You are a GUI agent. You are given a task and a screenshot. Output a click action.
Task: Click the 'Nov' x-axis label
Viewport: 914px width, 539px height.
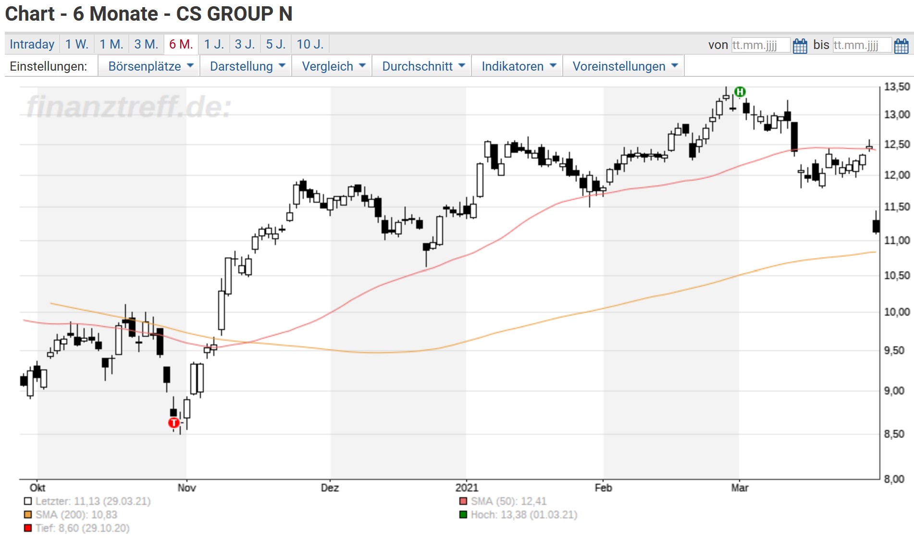click(x=186, y=488)
